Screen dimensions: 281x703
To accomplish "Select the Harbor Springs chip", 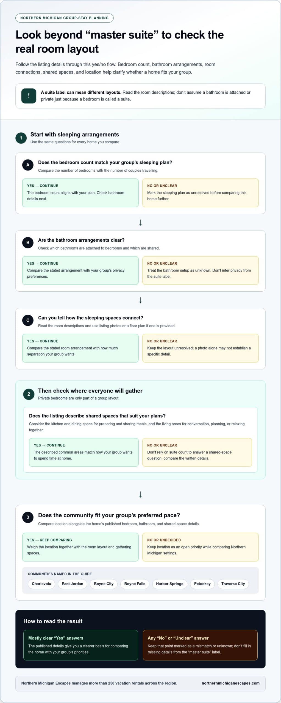I will pos(170,584).
